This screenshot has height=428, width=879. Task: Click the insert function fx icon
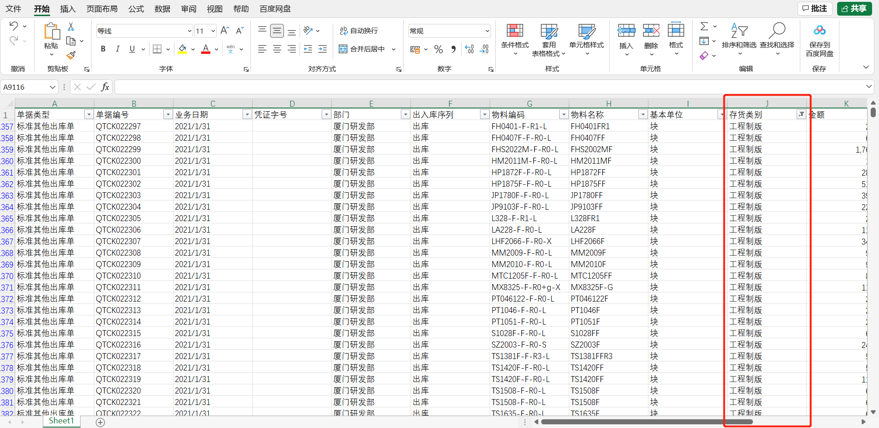[x=105, y=87]
